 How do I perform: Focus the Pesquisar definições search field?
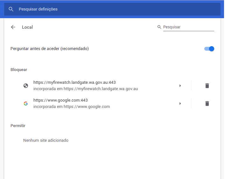coord(112,9)
